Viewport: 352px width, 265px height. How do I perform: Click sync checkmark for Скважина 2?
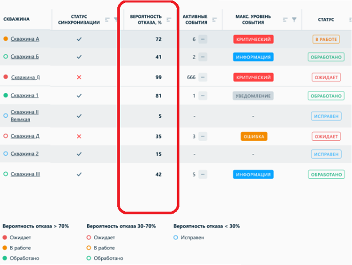(x=79, y=154)
